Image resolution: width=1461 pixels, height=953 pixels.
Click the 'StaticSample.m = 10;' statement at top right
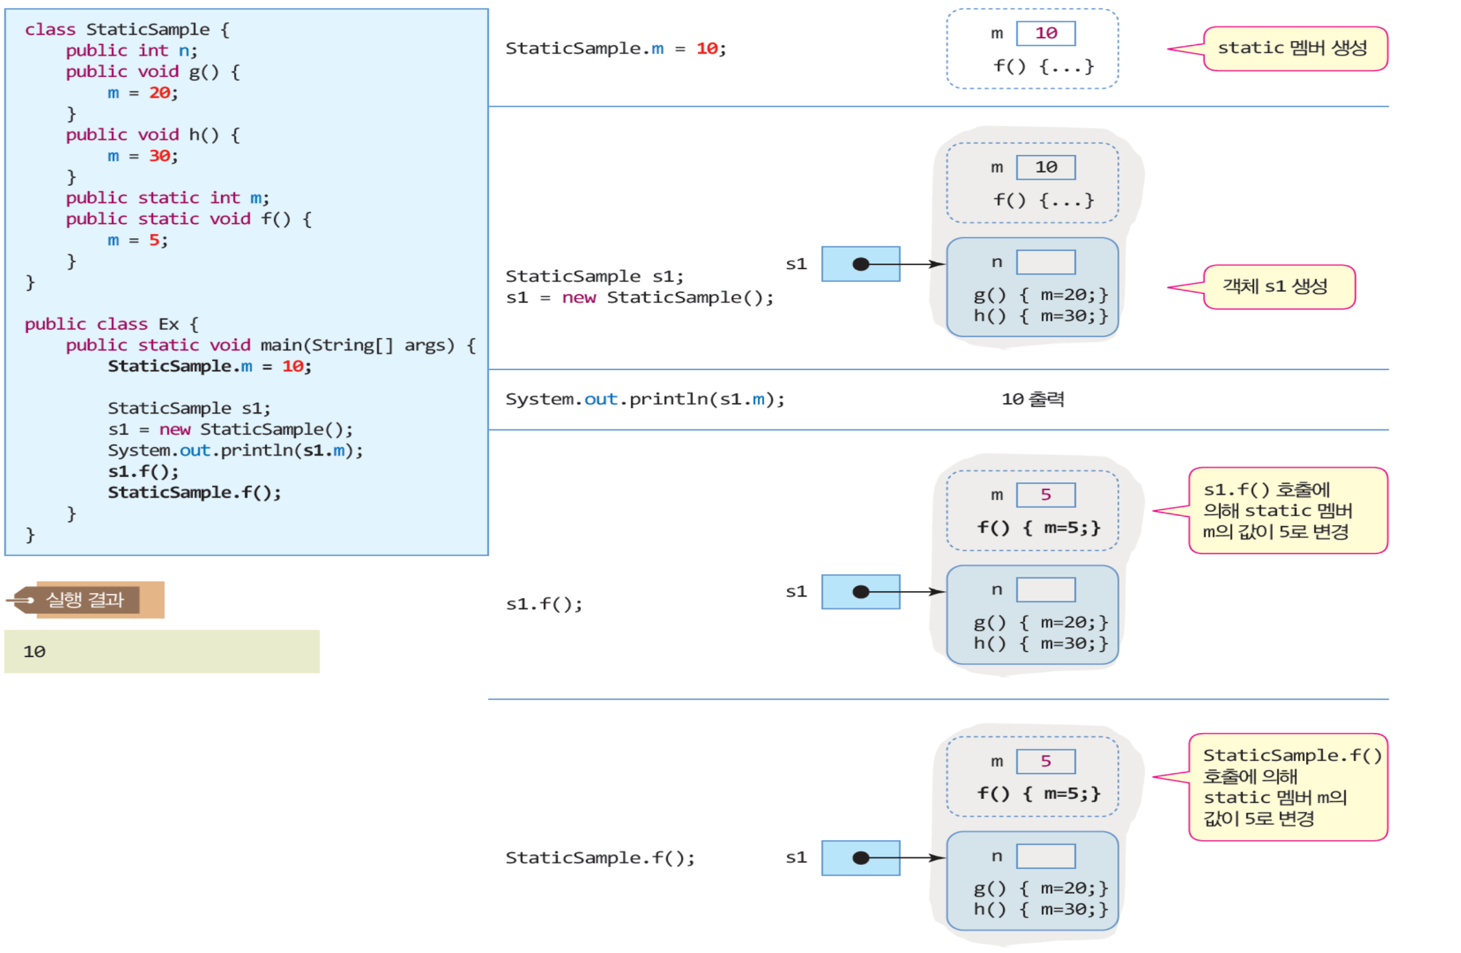click(x=616, y=49)
